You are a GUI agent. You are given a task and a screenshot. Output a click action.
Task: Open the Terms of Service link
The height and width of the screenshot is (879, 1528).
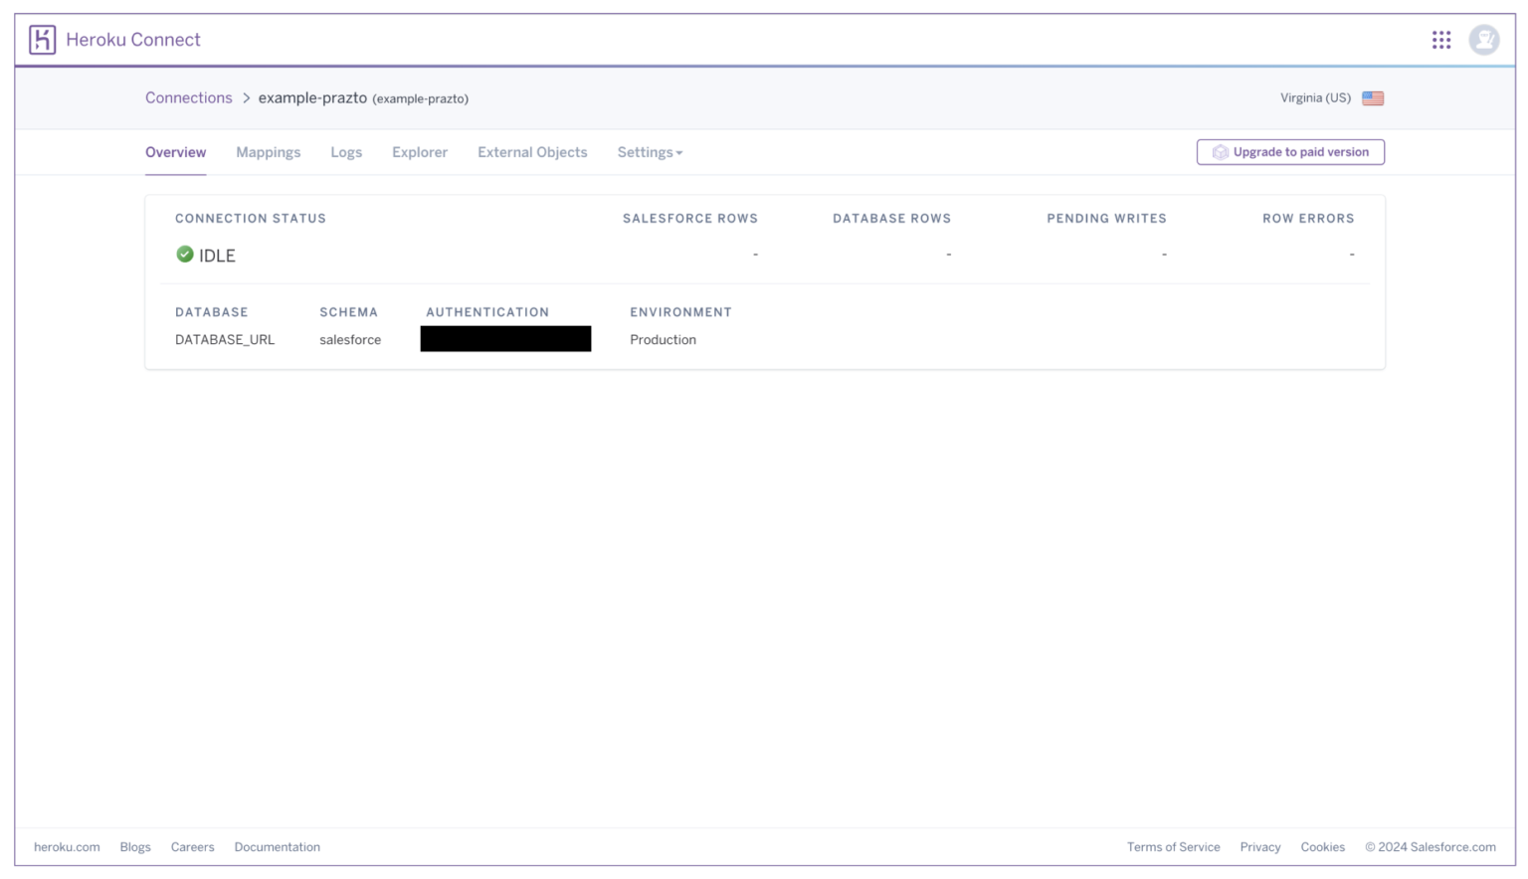point(1174,846)
